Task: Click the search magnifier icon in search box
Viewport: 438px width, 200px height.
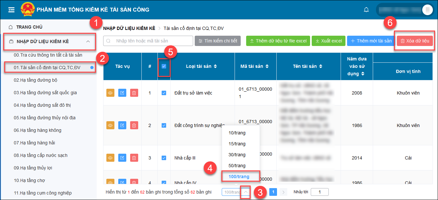Action: point(108,41)
